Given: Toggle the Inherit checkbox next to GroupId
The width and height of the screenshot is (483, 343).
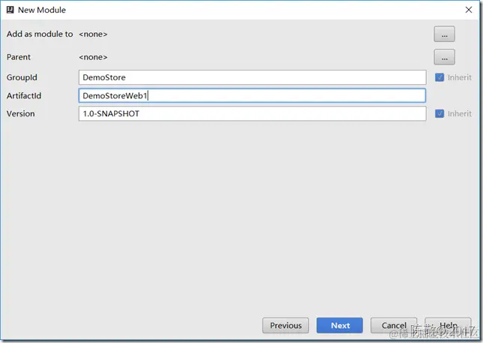Looking at the screenshot, I should (439, 77).
